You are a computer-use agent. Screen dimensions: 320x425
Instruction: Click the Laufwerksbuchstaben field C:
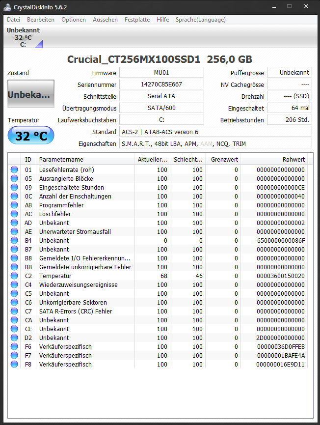click(161, 120)
